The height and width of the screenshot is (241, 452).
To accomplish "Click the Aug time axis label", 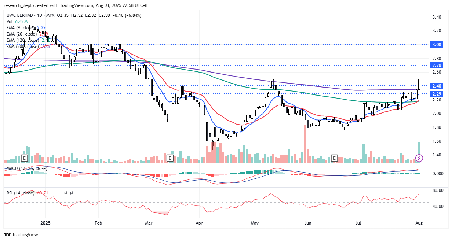I will (419, 223).
